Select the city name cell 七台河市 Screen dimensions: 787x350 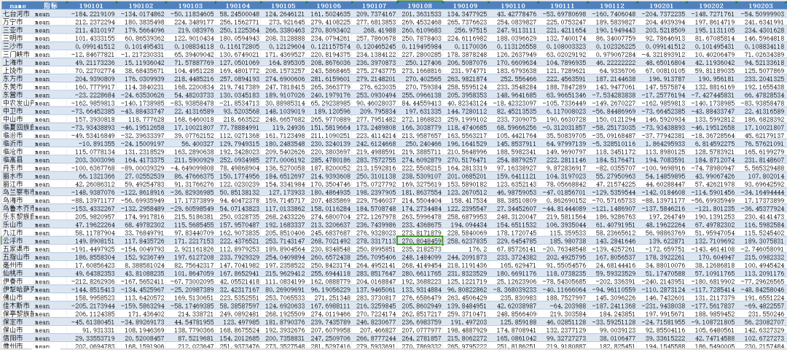pos(17,15)
